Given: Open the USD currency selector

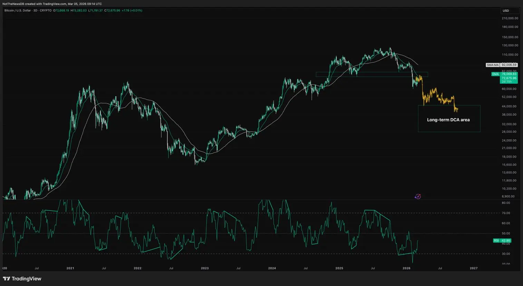Looking at the screenshot, I should tap(506, 11).
